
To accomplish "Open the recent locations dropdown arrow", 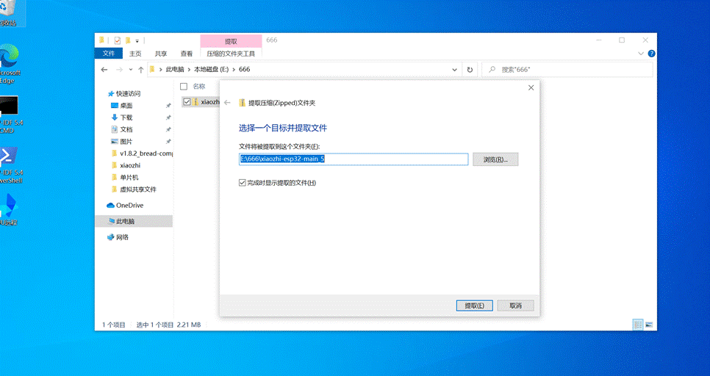I will (131, 70).
